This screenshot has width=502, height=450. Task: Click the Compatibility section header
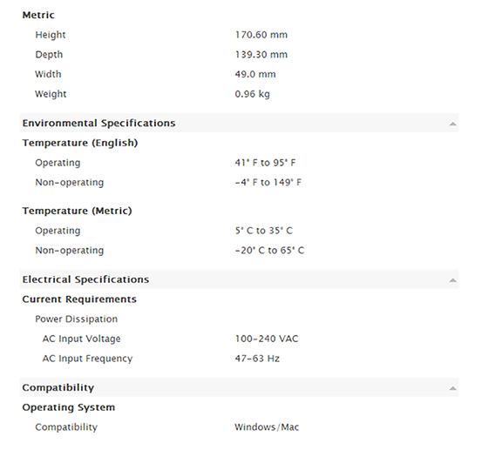pos(239,387)
